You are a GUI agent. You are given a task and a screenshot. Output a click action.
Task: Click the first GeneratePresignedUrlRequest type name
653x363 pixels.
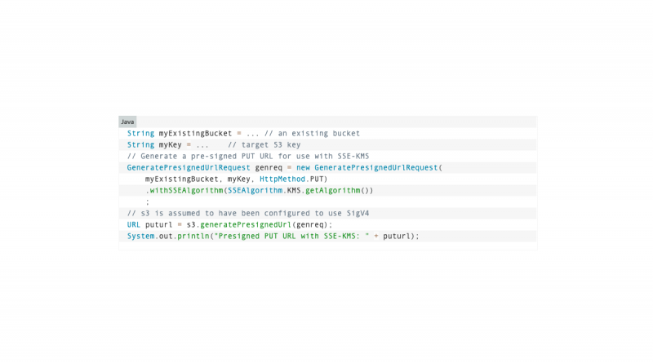[x=189, y=167]
